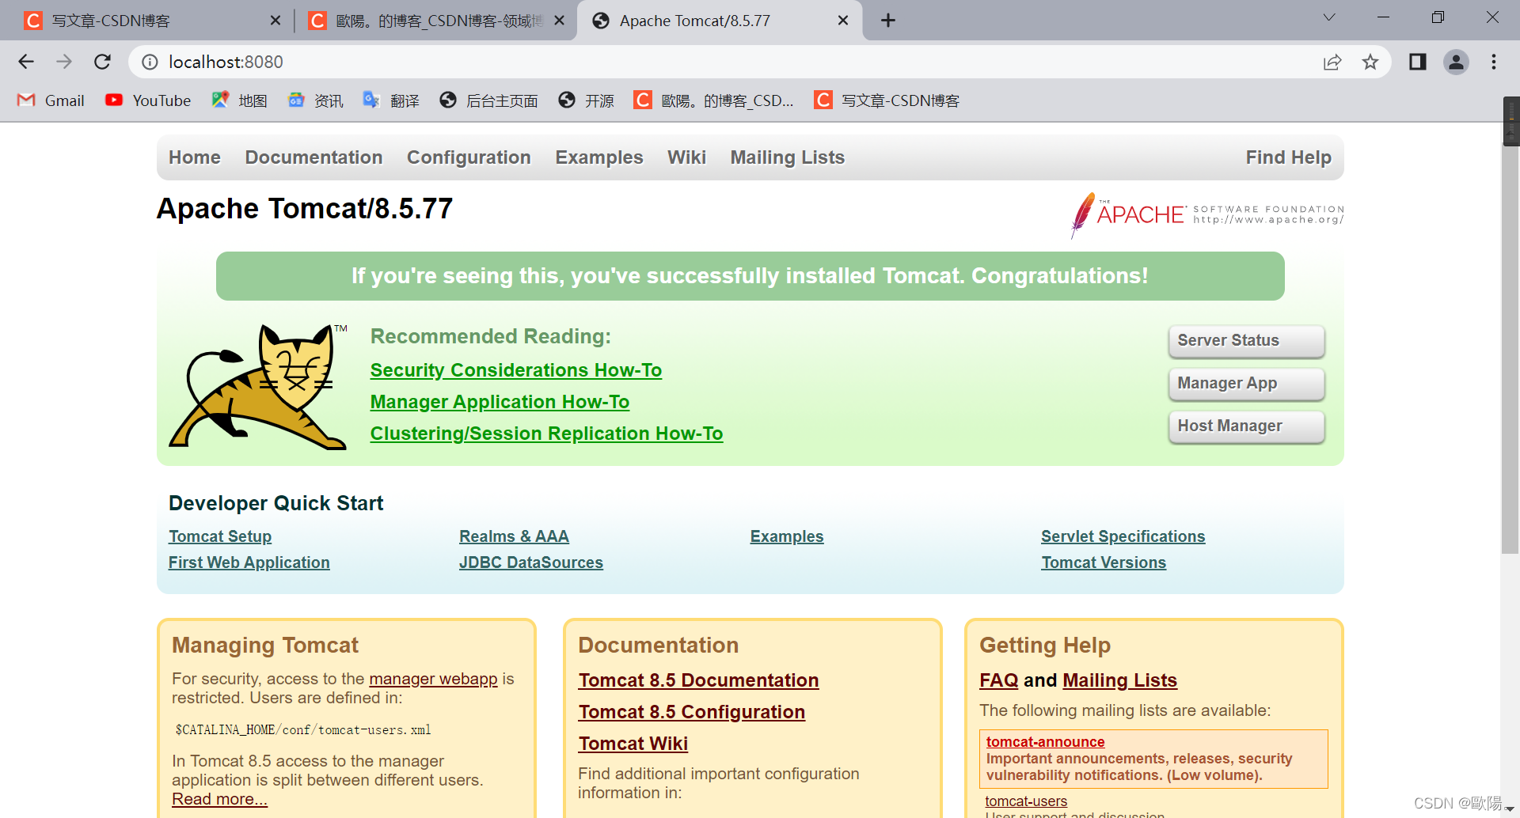1520x818 pixels.
Task: Click Read more... under Managing Tomcat
Action: click(219, 799)
